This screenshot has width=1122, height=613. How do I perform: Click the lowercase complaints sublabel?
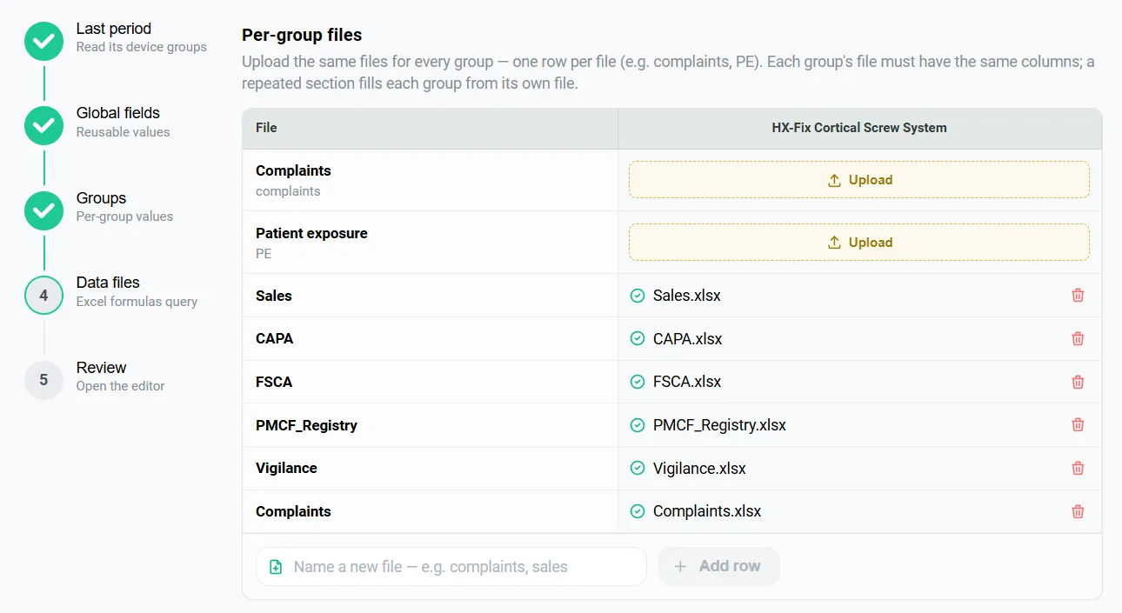288,191
